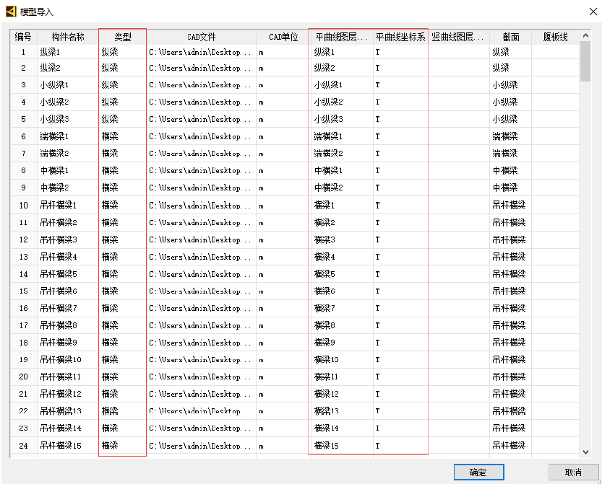Click the 类型 column header

point(123,37)
